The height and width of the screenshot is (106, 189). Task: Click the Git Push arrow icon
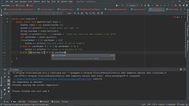(168, 5)
